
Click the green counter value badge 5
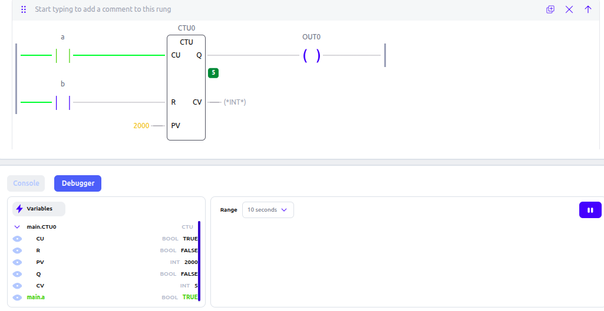213,73
